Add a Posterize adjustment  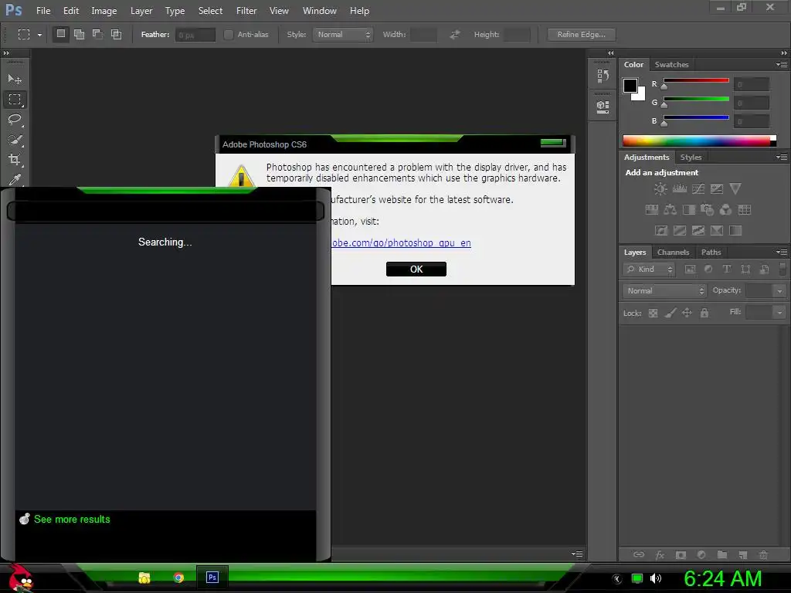[x=680, y=230]
